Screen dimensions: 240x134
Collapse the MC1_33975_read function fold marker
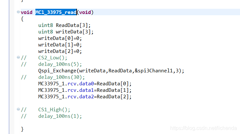(x=18, y=12)
